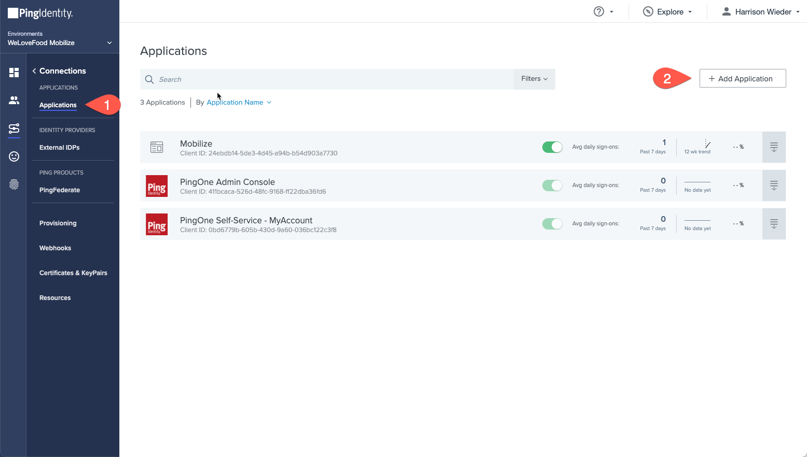
Task: Click the help question mark icon
Action: point(599,11)
